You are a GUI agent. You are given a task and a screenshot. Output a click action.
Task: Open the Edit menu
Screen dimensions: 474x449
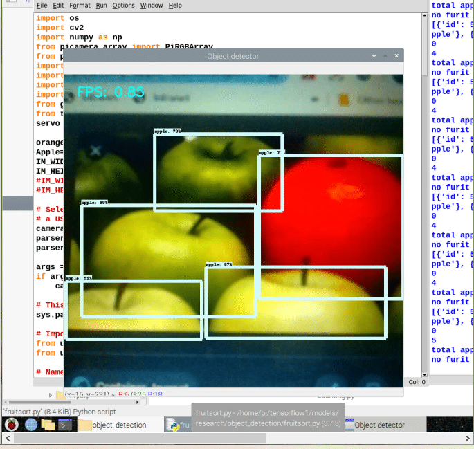point(60,6)
